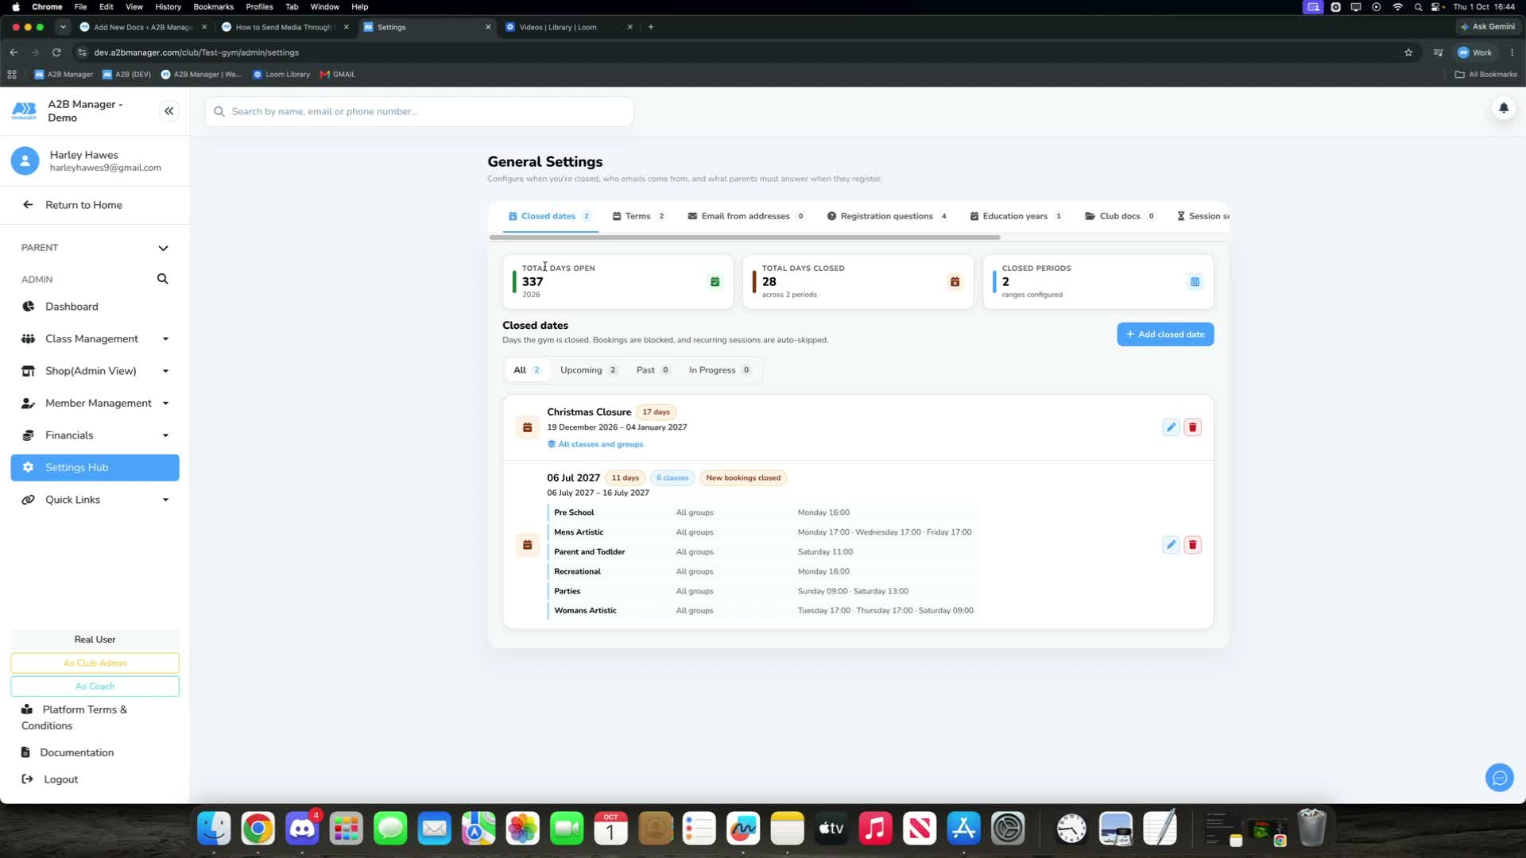Screen dimensions: 1526x858
Task: Expand Member Management menu
Action: point(95,404)
